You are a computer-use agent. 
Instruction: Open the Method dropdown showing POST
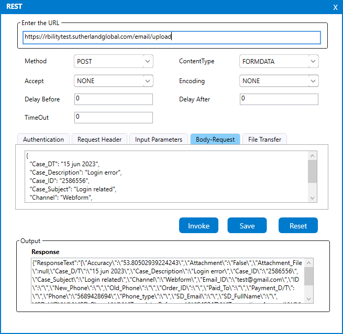pos(114,62)
